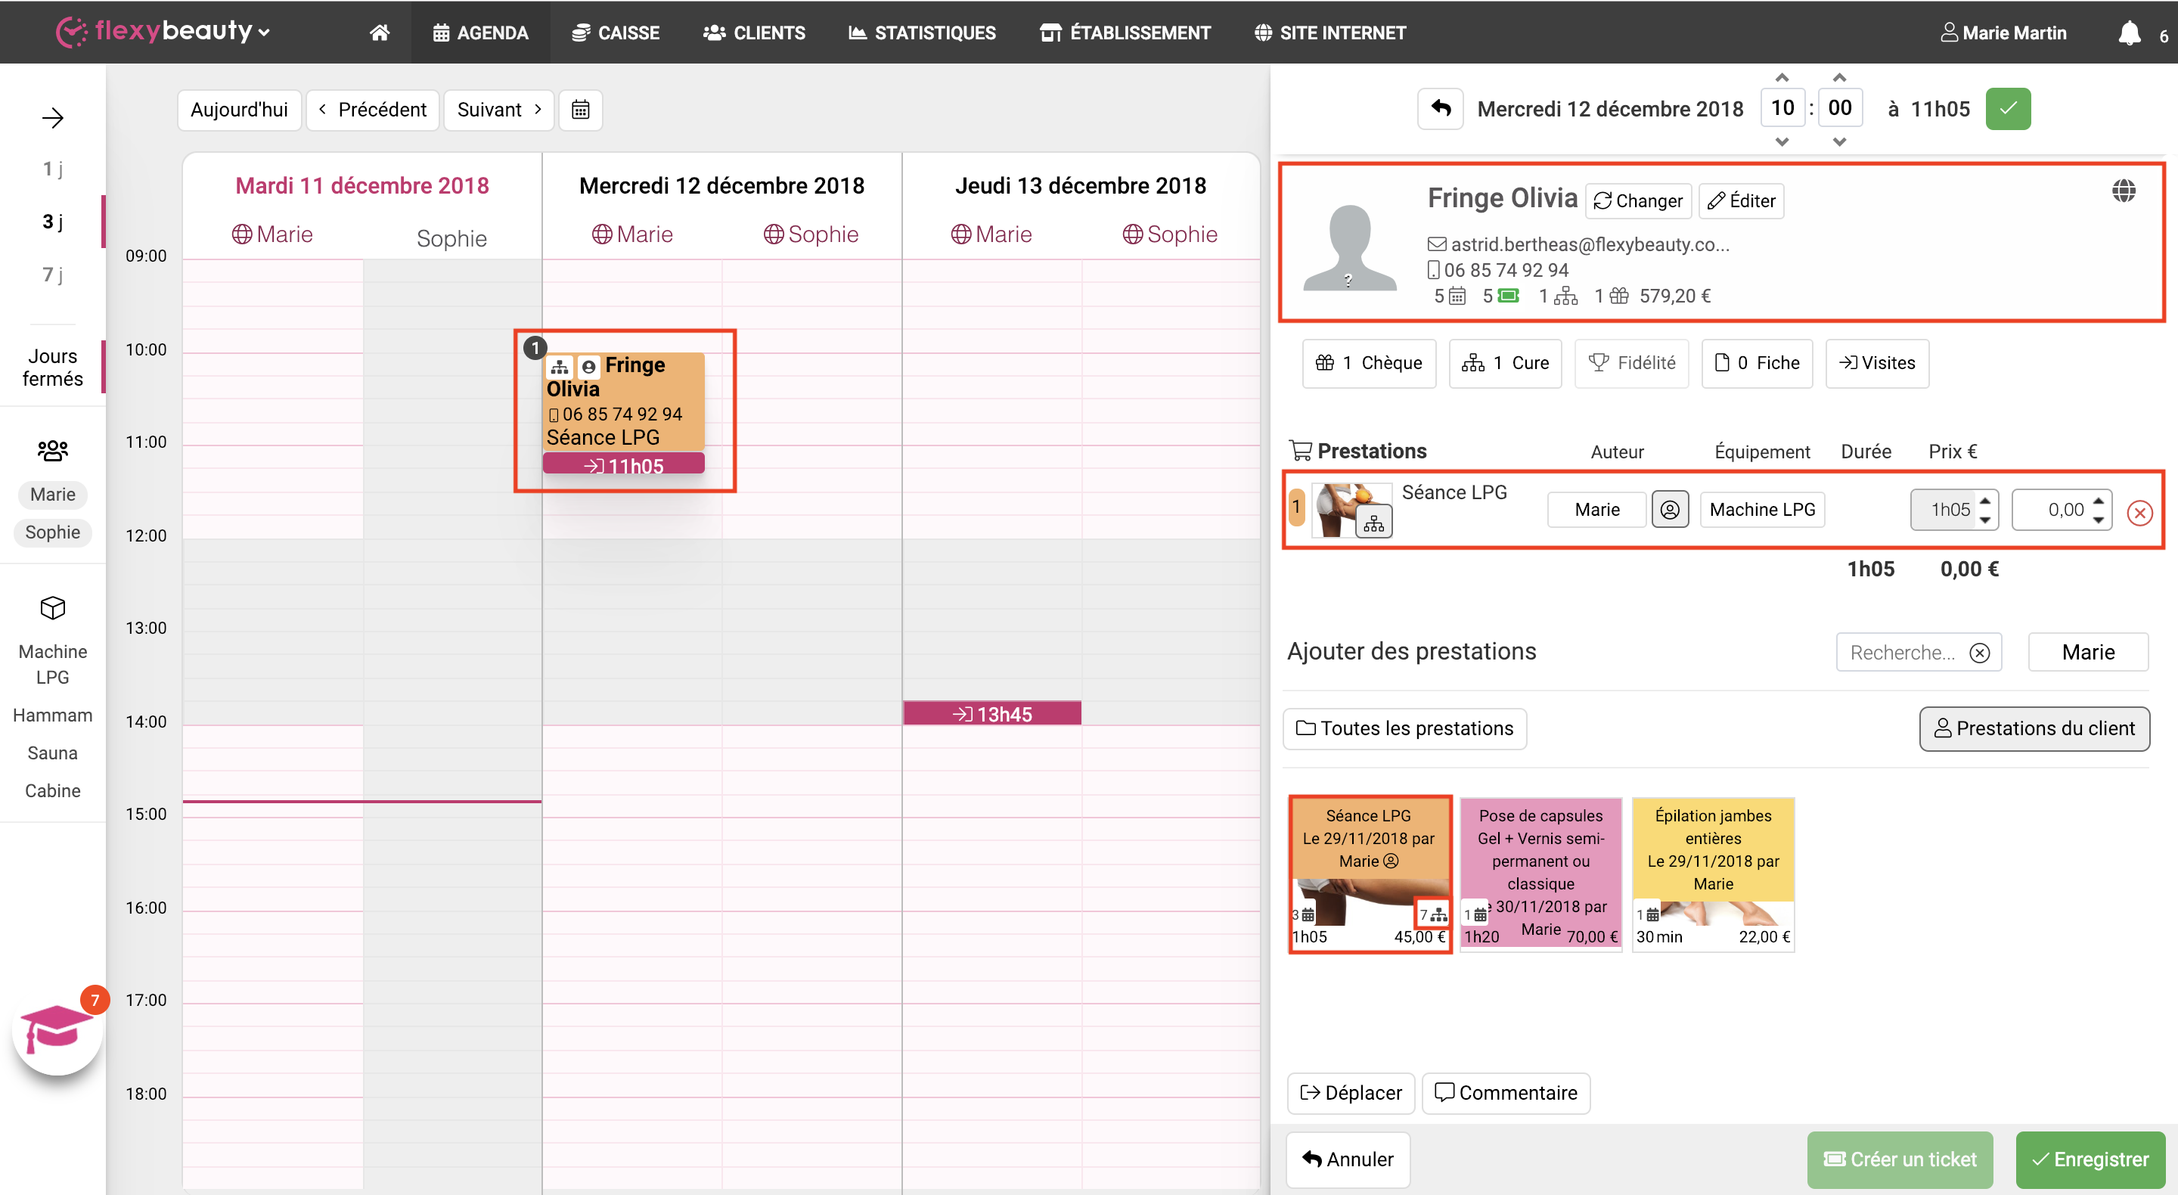Click Éditer client button
Viewport: 2178px width, 1195px height.
tap(1741, 200)
